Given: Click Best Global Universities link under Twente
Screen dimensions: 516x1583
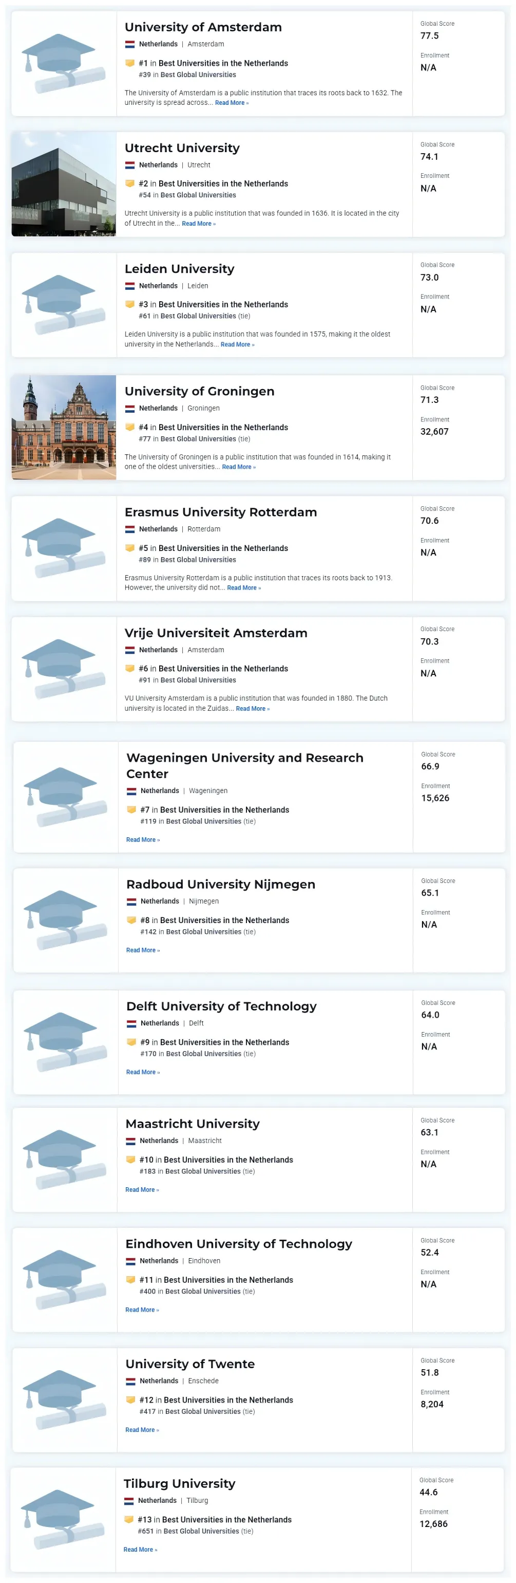Looking at the screenshot, I should tap(203, 1411).
